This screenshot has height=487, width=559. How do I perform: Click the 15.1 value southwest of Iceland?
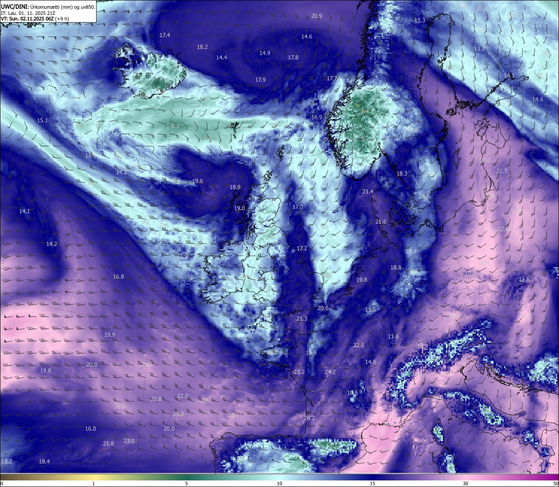[42, 121]
